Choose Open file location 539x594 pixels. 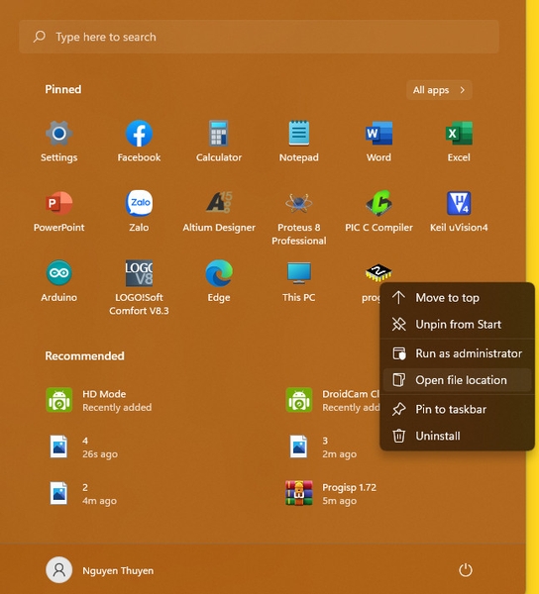click(457, 380)
